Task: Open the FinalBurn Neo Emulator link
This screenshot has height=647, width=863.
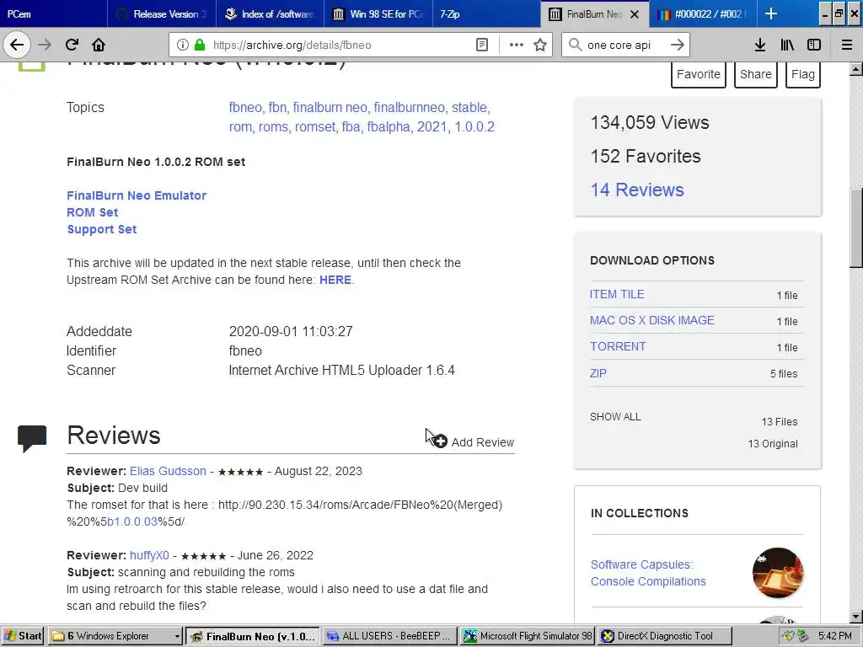Action: 137,195
